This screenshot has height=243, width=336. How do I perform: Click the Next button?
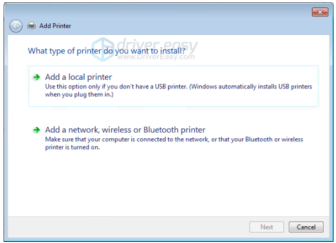coord(267,227)
